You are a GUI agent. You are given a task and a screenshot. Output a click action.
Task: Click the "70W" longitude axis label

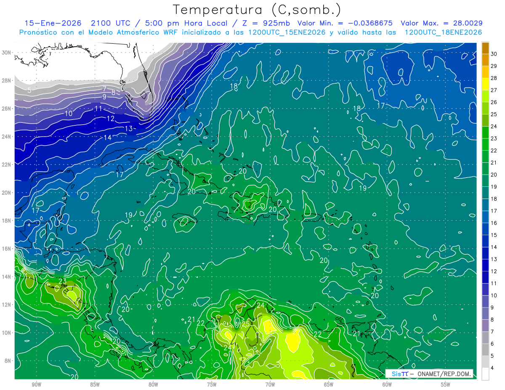tap(270, 385)
